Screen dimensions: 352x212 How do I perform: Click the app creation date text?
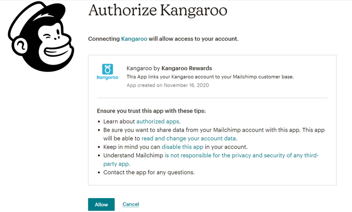168,86
